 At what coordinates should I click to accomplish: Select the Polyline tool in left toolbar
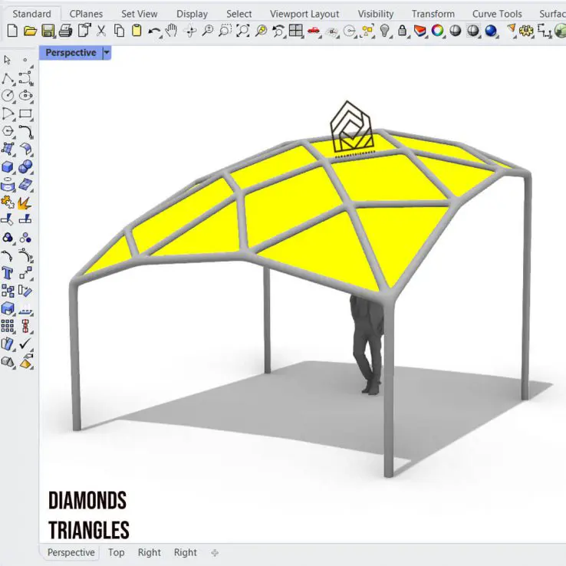click(8, 78)
